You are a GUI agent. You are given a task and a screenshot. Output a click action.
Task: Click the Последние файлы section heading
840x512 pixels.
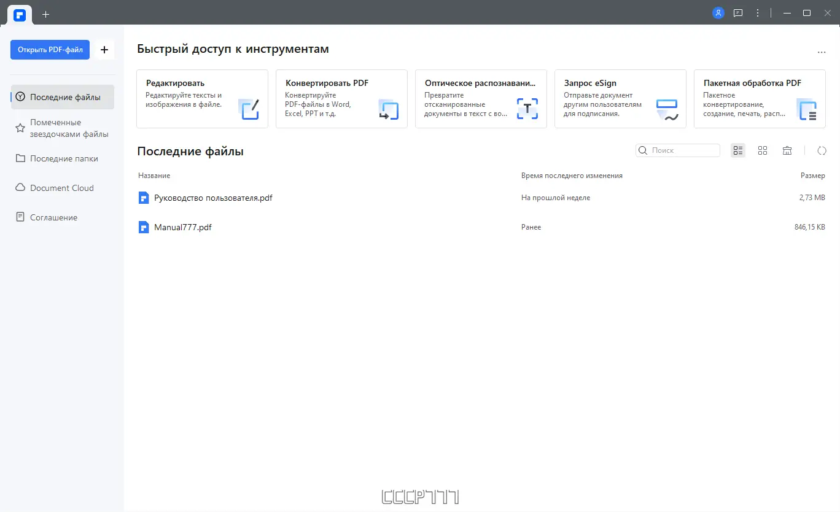click(x=190, y=151)
